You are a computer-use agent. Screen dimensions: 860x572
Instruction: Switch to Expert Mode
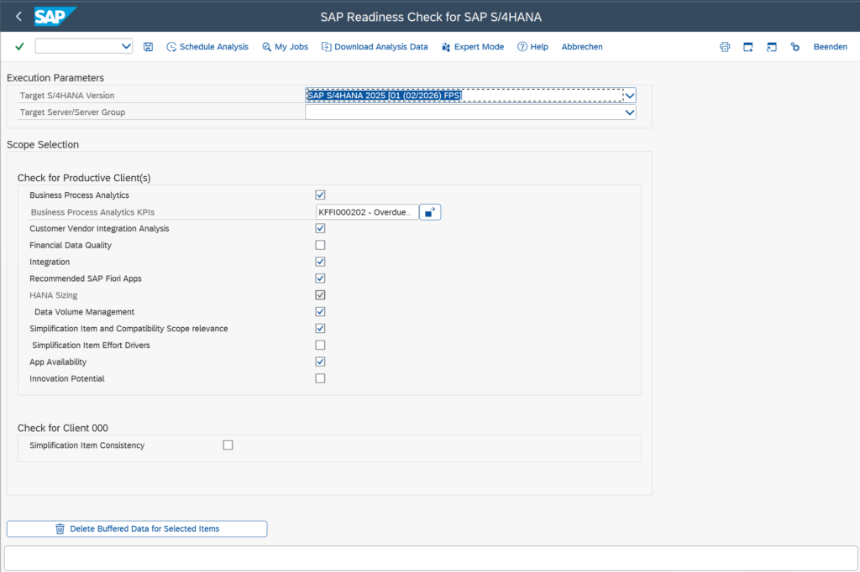tap(473, 47)
